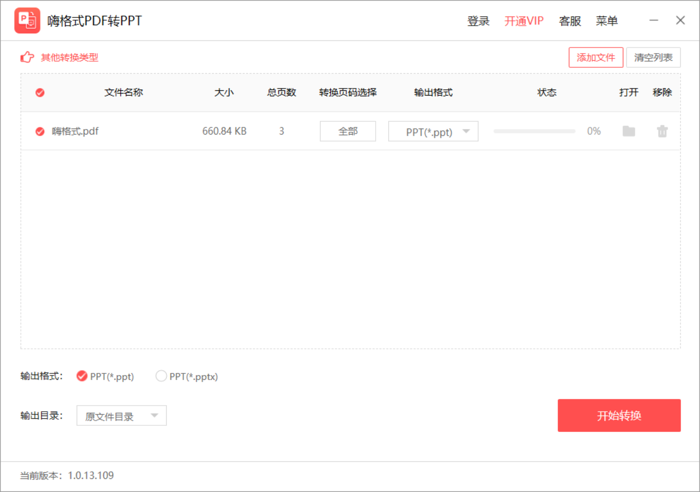The height and width of the screenshot is (492, 700).
Task: Remove 嗨格式.pdf using the trash icon
Action: click(662, 131)
